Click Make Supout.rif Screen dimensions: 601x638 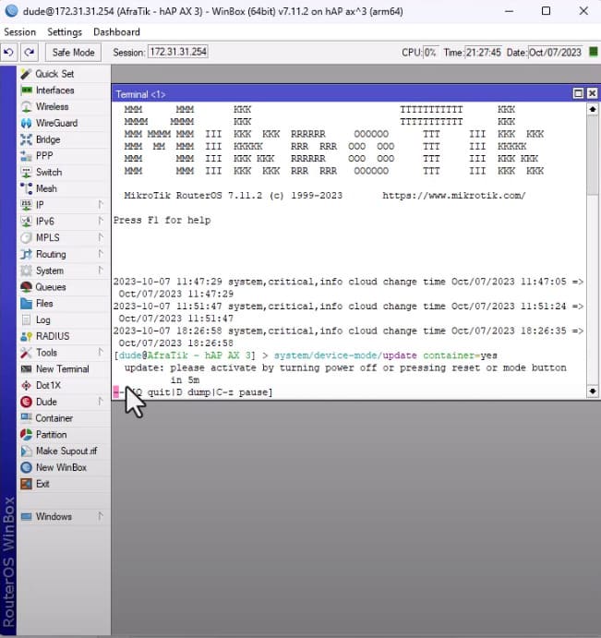coord(66,451)
